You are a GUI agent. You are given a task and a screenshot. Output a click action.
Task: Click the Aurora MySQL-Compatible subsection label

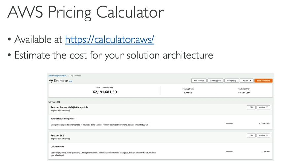62,119
